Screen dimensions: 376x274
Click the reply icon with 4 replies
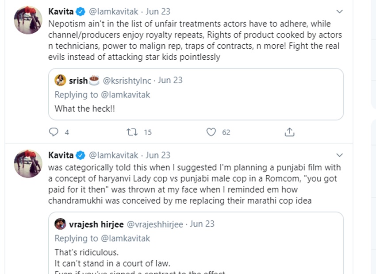coord(54,132)
